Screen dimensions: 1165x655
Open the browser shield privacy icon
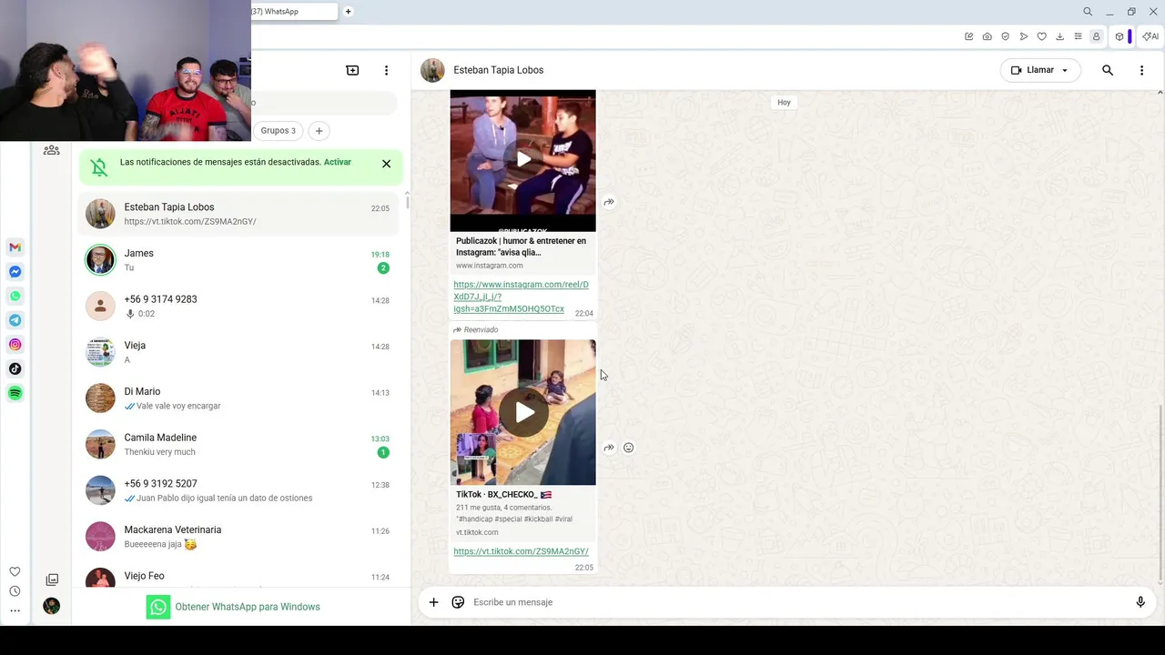1005,36
